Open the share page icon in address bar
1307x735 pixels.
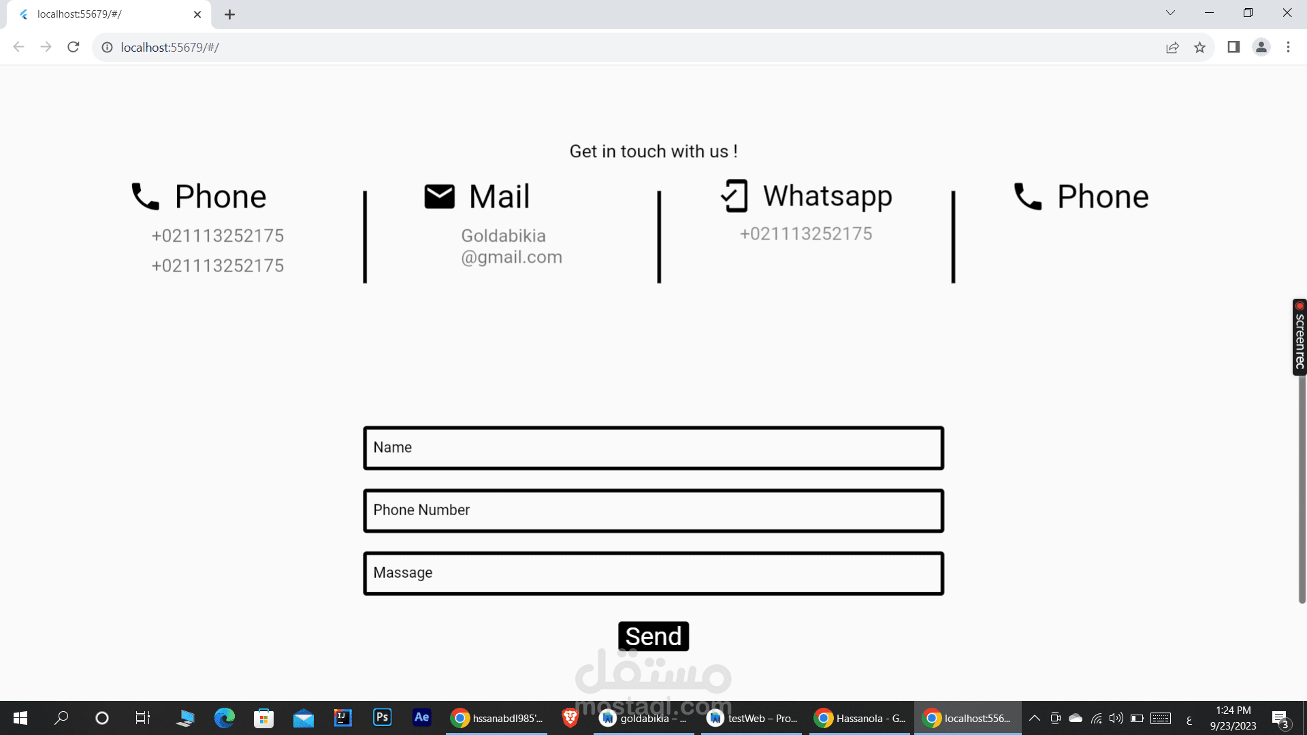(x=1172, y=47)
